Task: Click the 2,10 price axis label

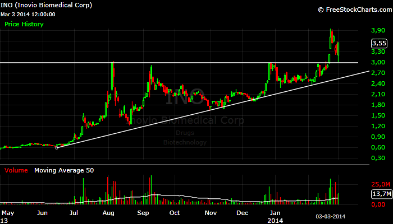Action: [x=378, y=94]
